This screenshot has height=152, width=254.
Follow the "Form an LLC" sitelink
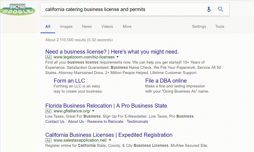pyautogui.click(x=69, y=81)
